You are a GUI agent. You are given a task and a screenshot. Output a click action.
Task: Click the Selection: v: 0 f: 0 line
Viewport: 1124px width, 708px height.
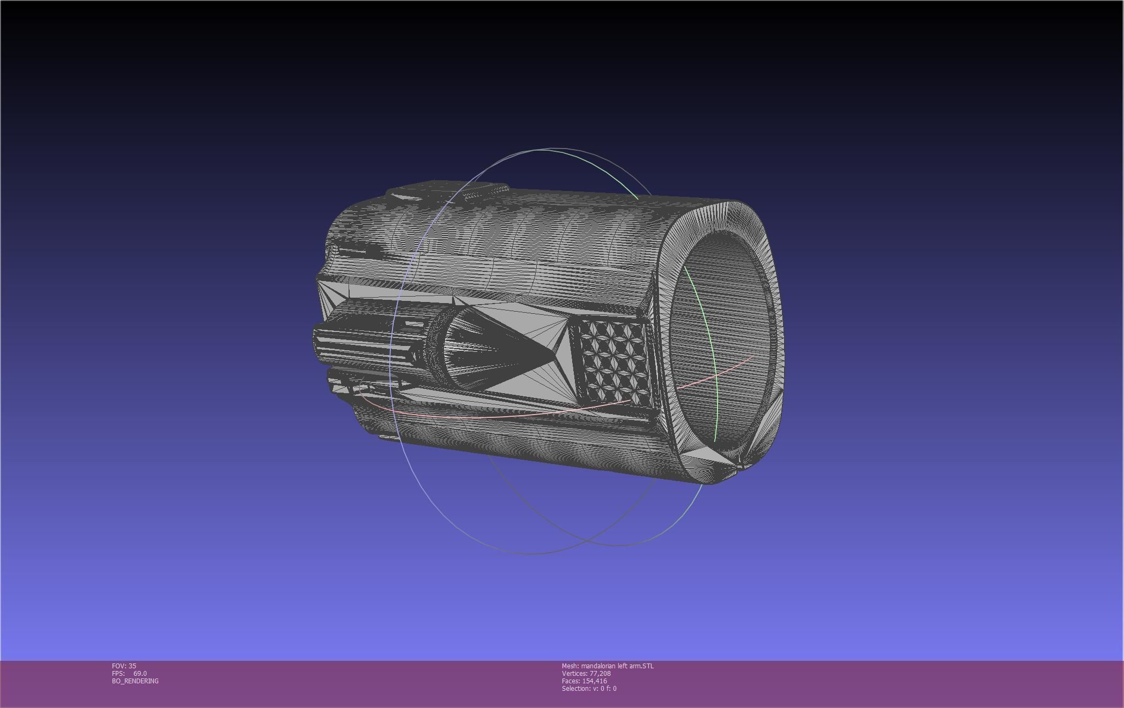tap(589, 688)
